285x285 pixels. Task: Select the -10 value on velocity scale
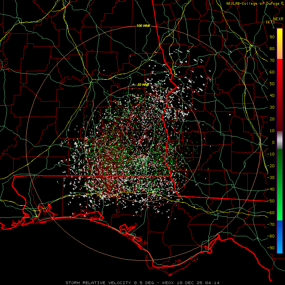[271, 154]
